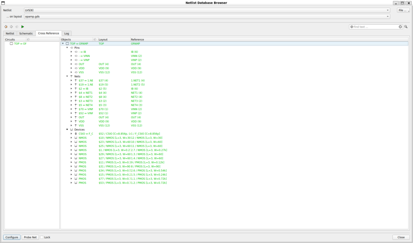Collapse the Devices tree group
Screen dimensions: 413x243
tap(67, 130)
